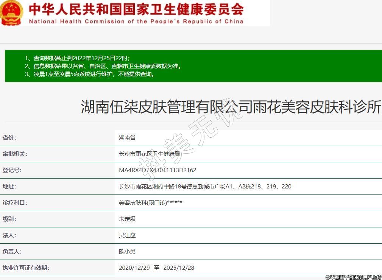Click the legal person name 吴江应
The image size is (382, 280).
(127, 235)
